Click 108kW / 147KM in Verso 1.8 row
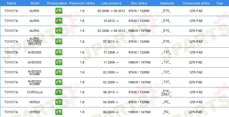Viewport: 229px width, 117px height. [x=139, y=112]
